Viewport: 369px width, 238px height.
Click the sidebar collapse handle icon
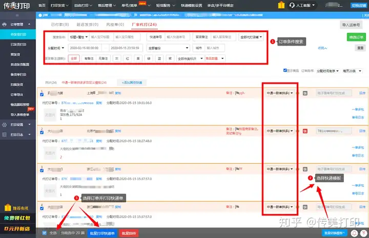pos(17,15)
